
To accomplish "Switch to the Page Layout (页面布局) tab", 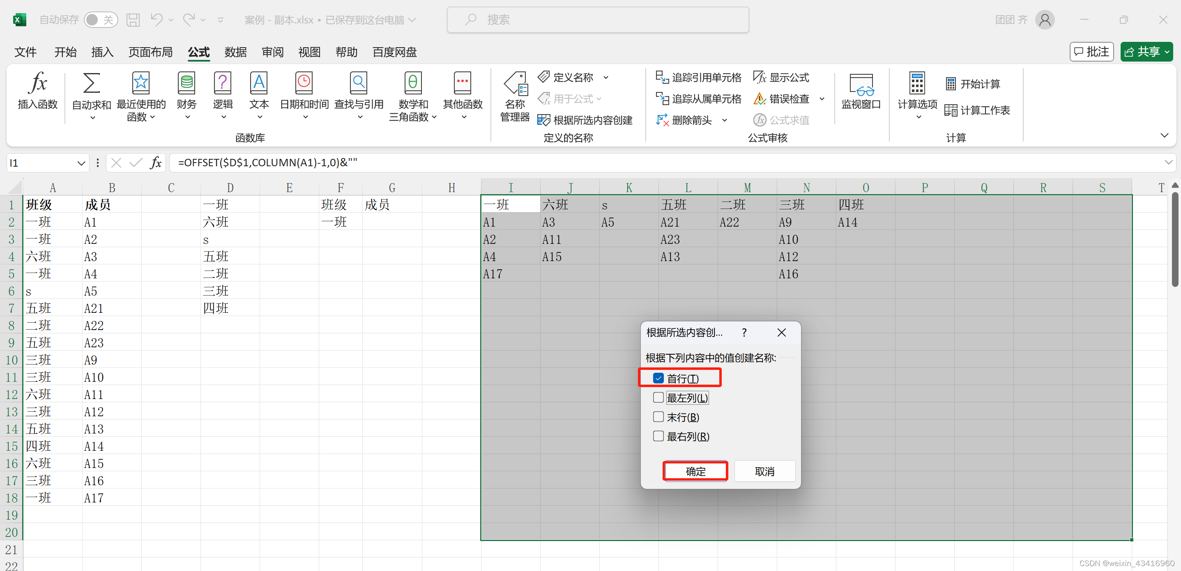I will click(150, 52).
